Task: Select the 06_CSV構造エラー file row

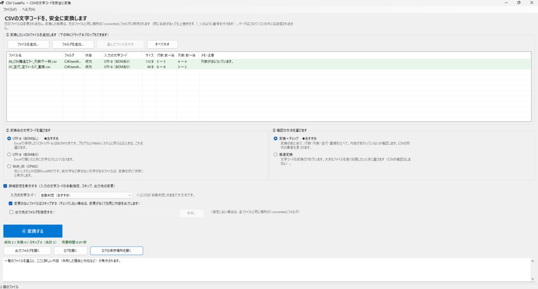Action: [x=268, y=61]
